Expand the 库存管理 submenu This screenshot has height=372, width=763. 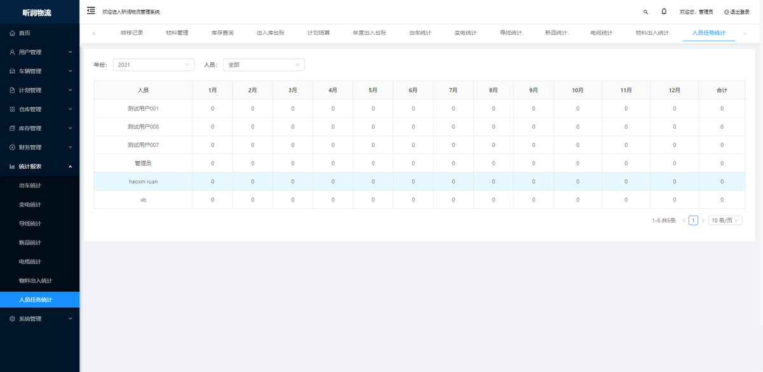[39, 128]
